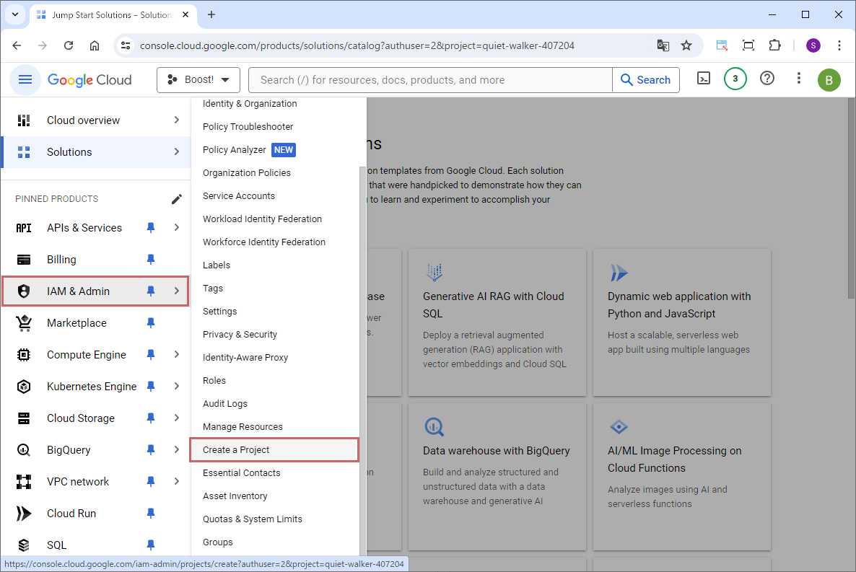Click the SQL stack icon

click(24, 545)
